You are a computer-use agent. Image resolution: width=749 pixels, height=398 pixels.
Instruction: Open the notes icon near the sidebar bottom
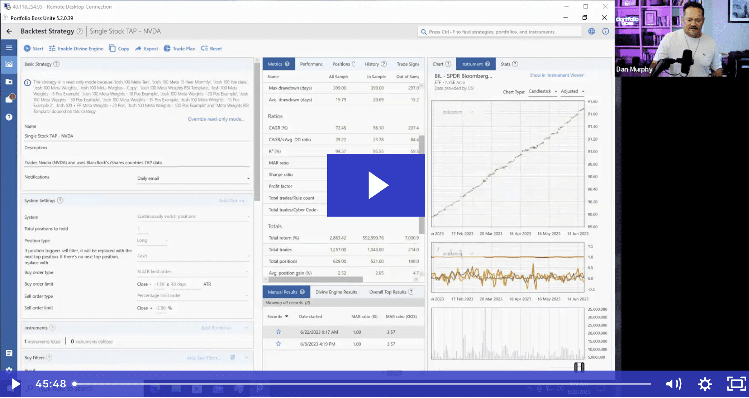[x=9, y=353]
